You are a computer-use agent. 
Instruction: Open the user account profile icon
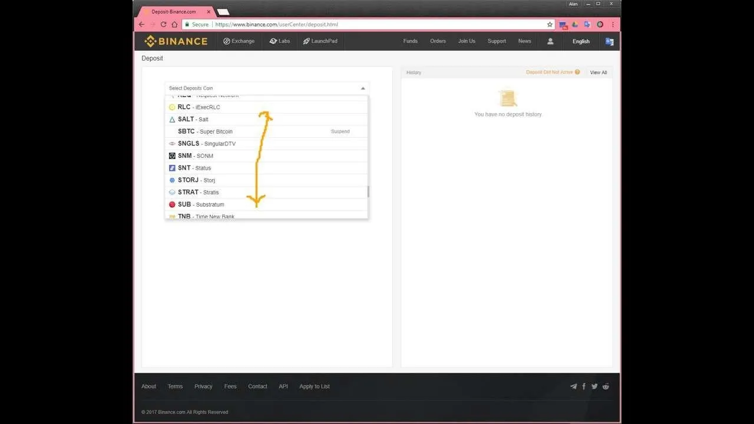point(550,41)
